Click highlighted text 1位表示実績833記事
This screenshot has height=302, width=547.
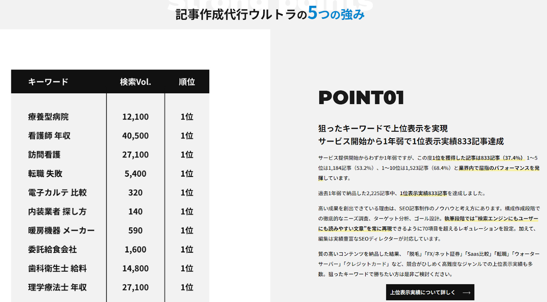pyautogui.click(x=424, y=193)
